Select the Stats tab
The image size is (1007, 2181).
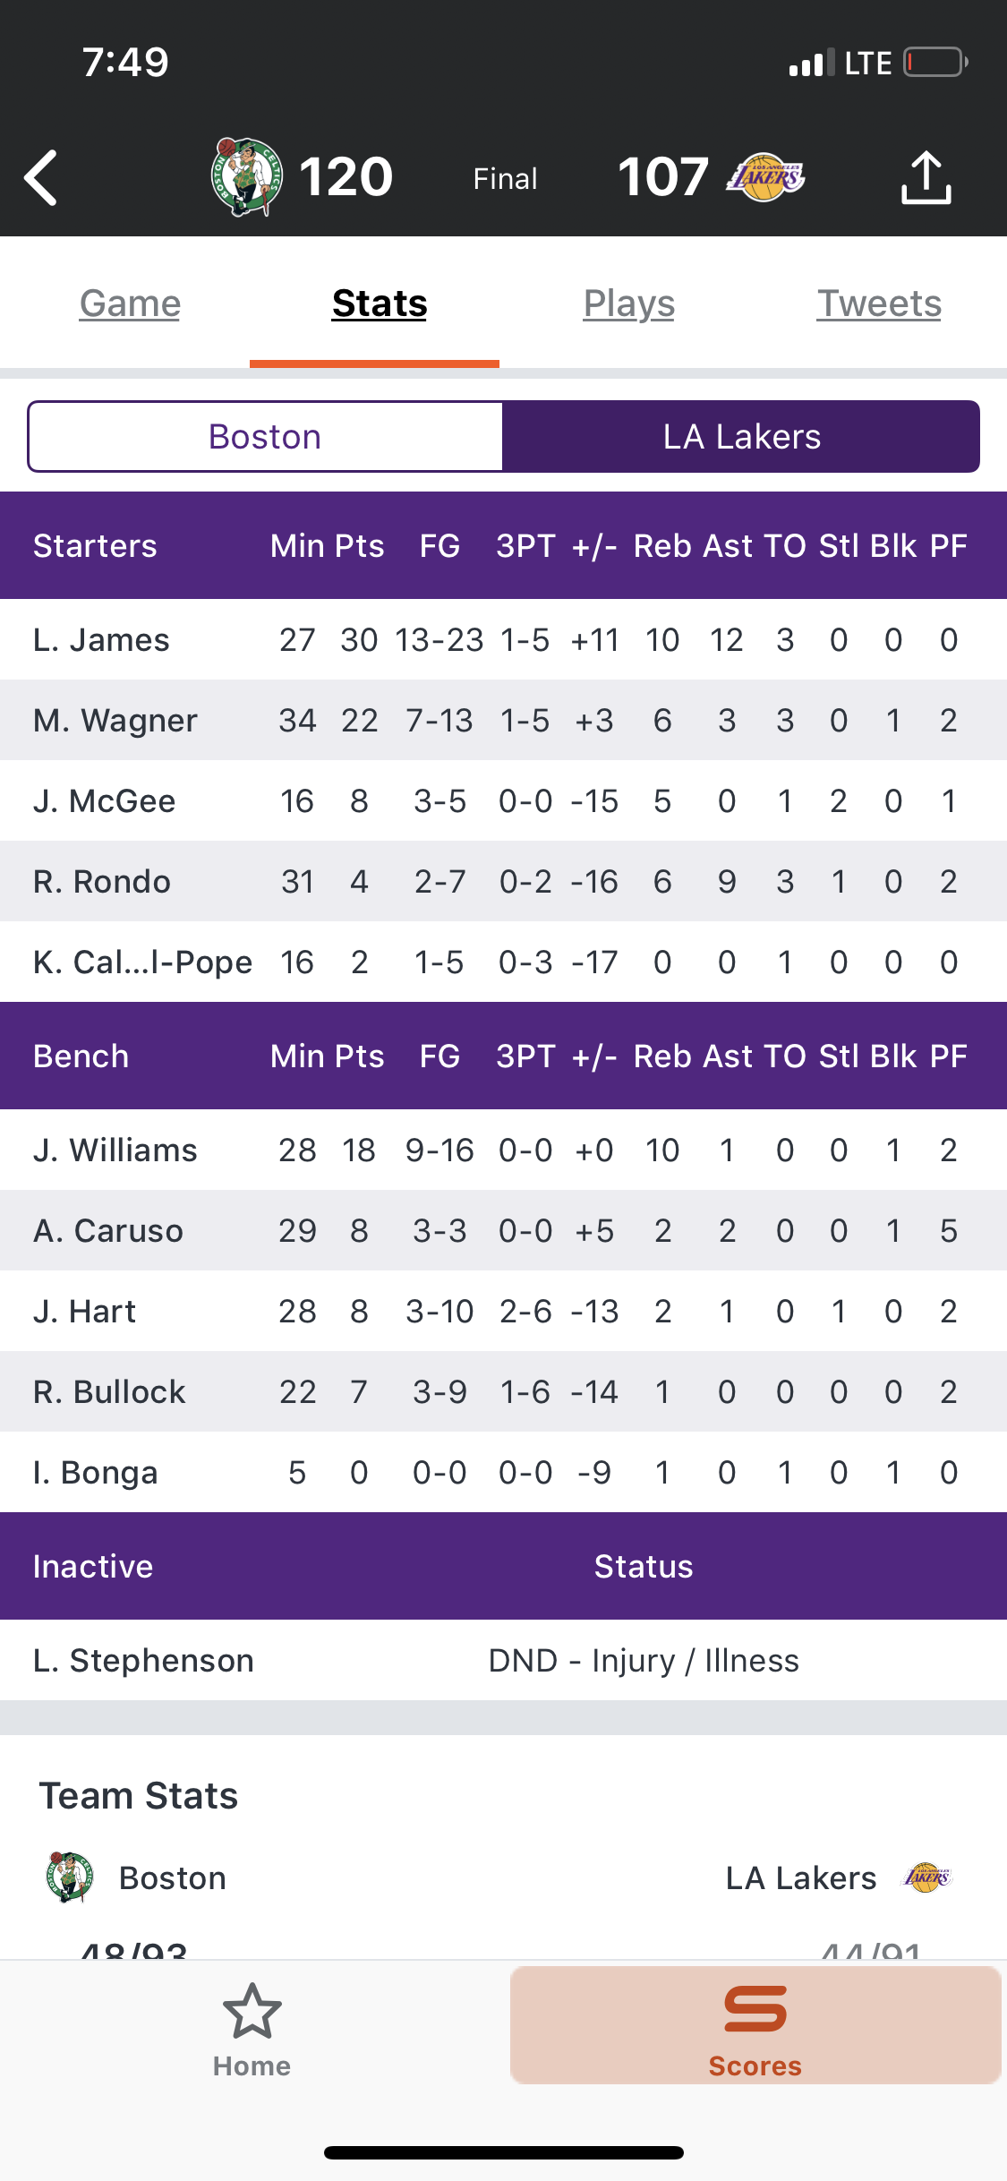click(380, 304)
